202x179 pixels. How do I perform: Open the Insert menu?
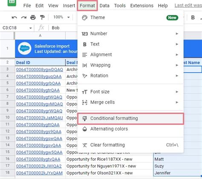click(69, 6)
